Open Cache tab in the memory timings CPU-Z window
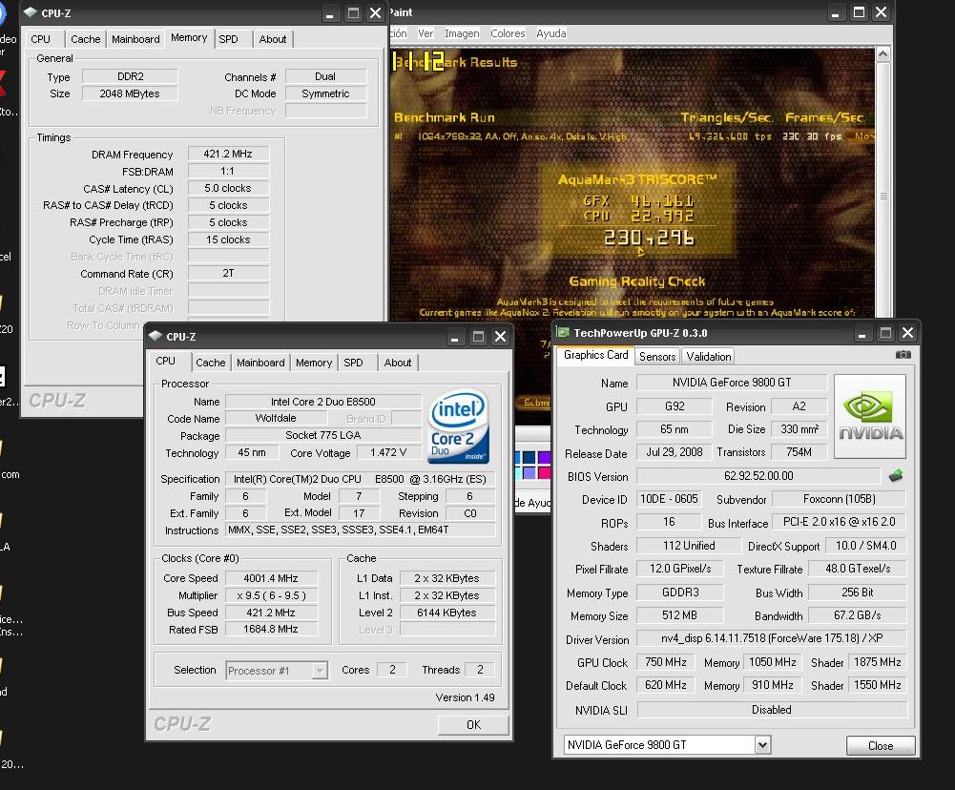Screen dimensions: 955x790 (85, 39)
